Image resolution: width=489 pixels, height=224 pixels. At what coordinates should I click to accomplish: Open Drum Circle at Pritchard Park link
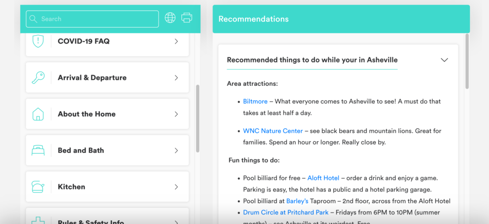286,213
